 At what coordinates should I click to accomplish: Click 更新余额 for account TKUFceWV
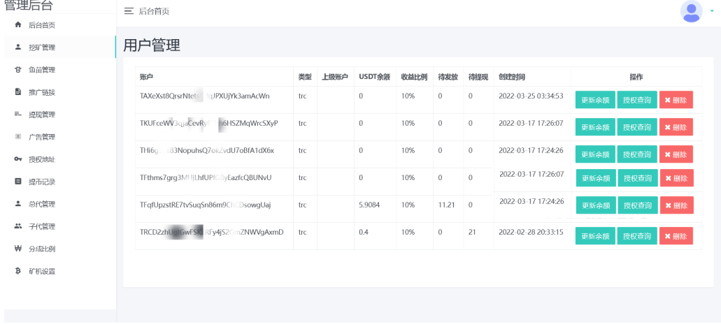pos(595,127)
